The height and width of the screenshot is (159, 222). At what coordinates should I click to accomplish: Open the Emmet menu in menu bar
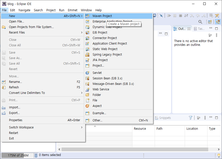pos(73,10)
